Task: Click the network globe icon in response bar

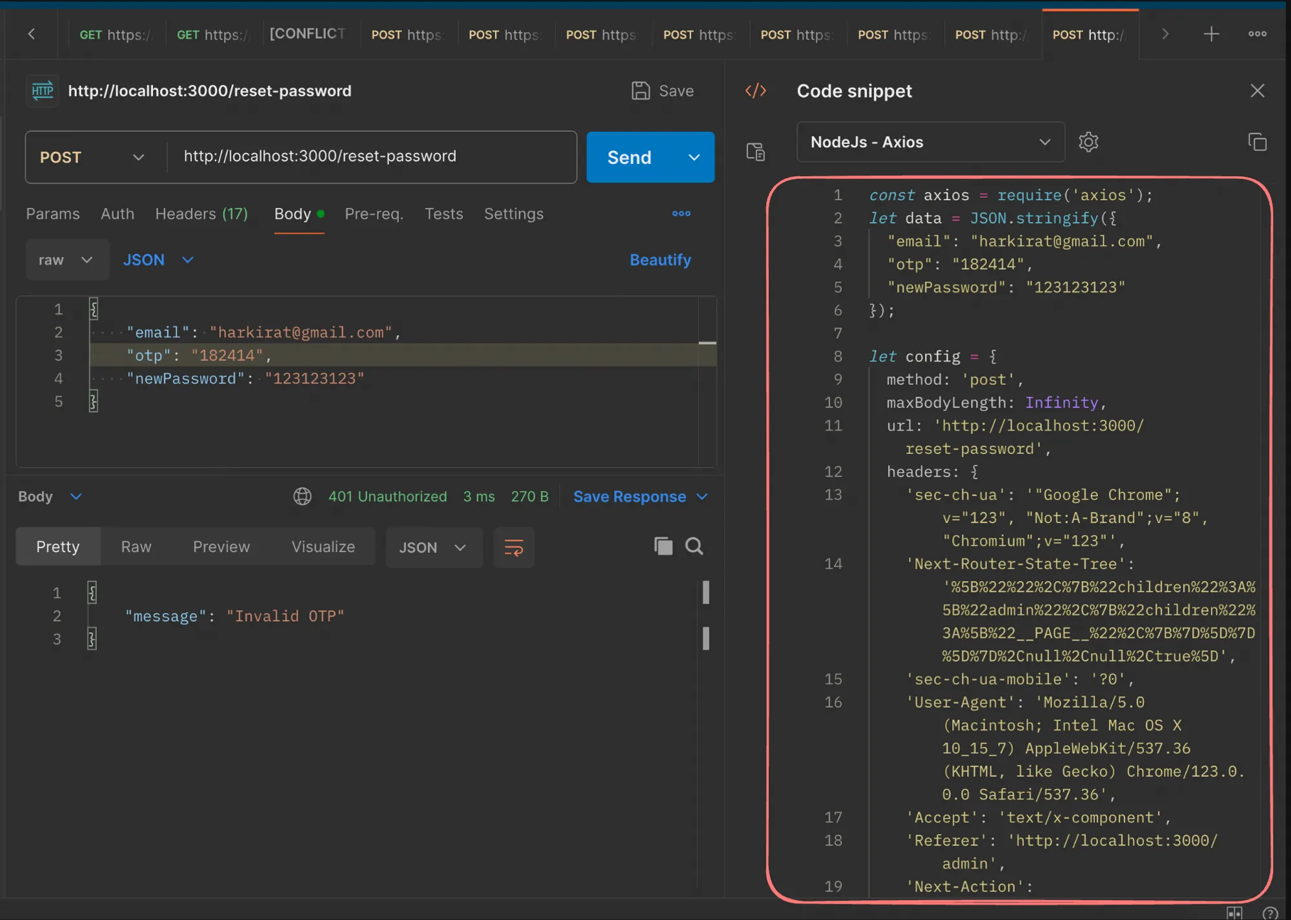Action: tap(302, 496)
